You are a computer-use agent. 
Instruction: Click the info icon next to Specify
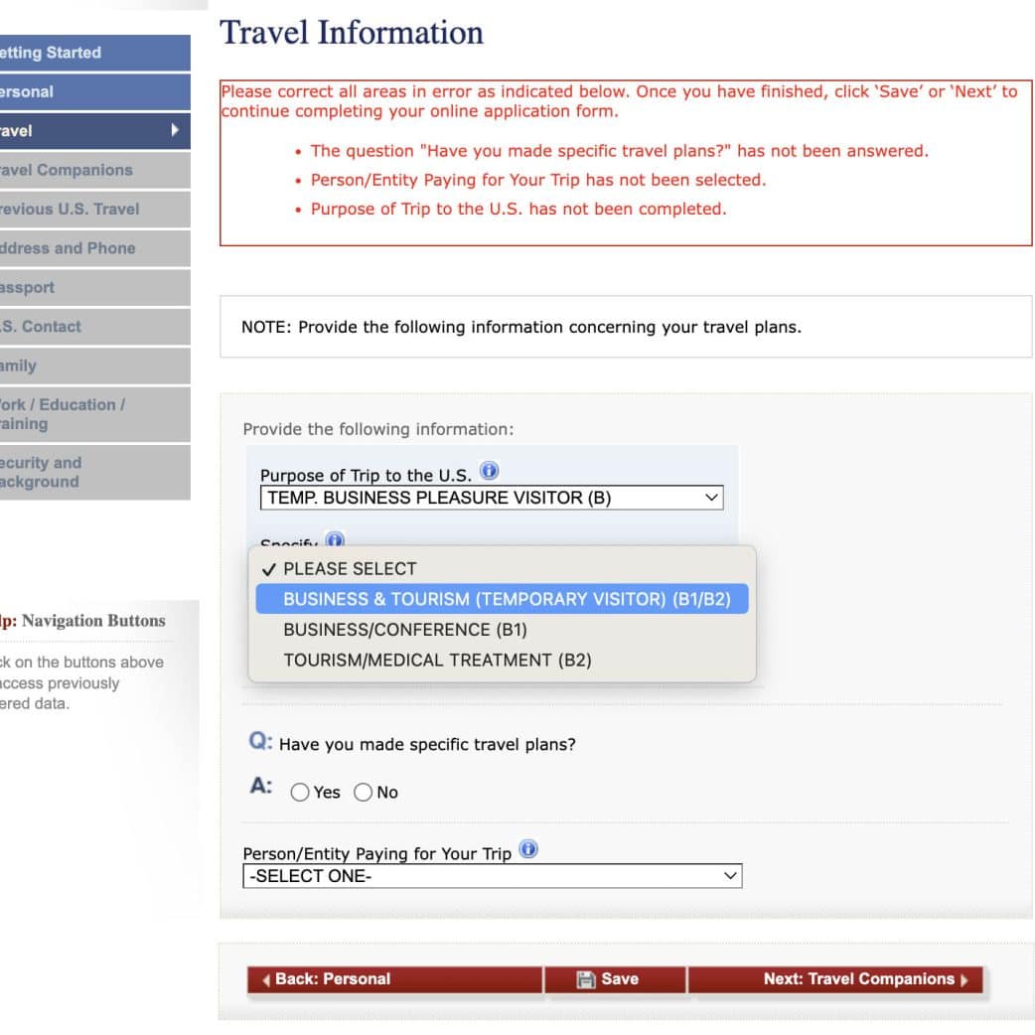tap(335, 540)
